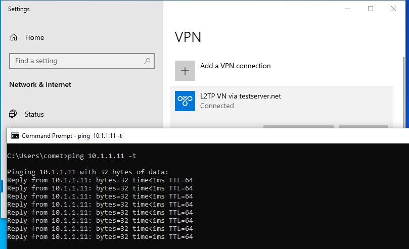Select Add a VPN connection

(x=235, y=66)
